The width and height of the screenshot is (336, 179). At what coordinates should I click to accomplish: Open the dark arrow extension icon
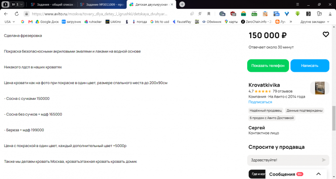click(308, 14)
